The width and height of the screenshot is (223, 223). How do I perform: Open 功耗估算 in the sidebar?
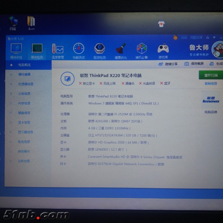(24, 161)
